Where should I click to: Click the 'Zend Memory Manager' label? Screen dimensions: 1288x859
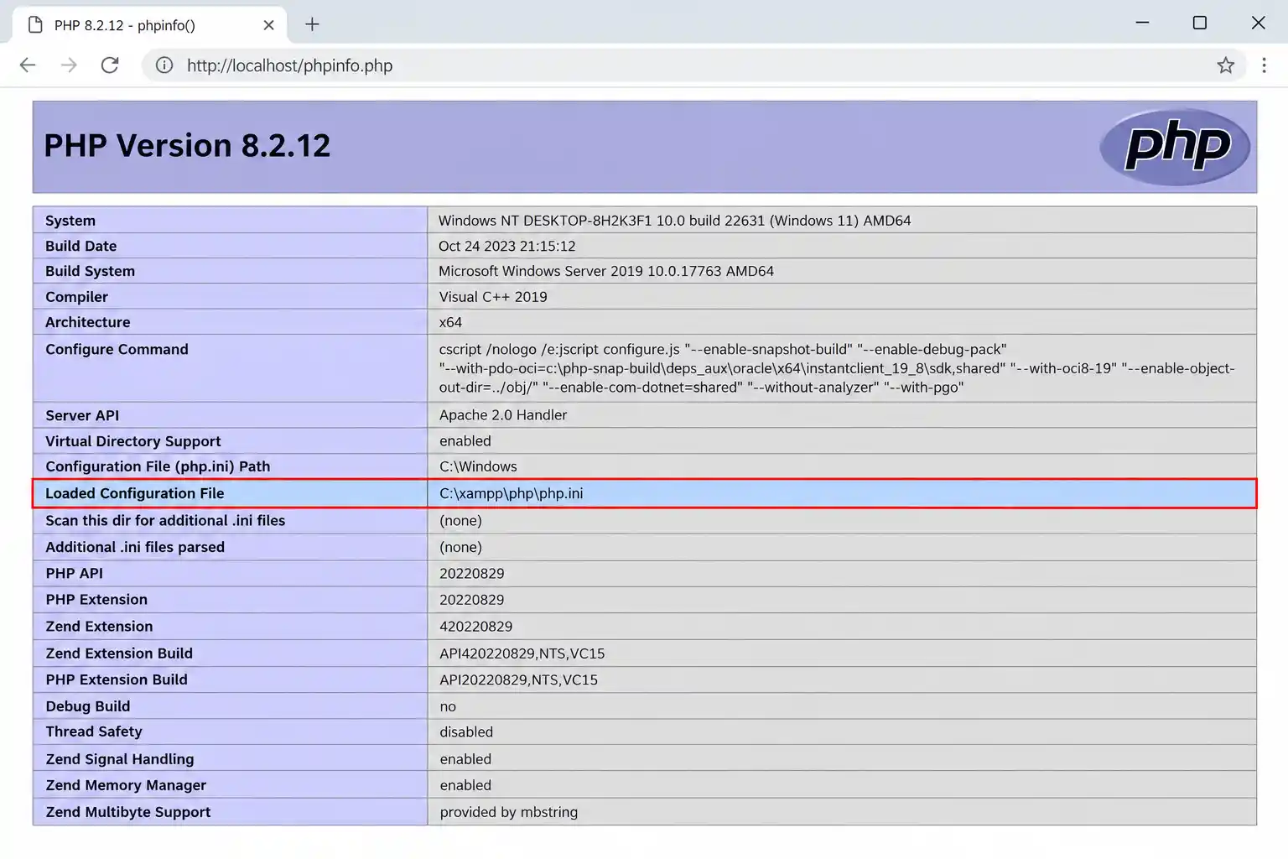[126, 785]
